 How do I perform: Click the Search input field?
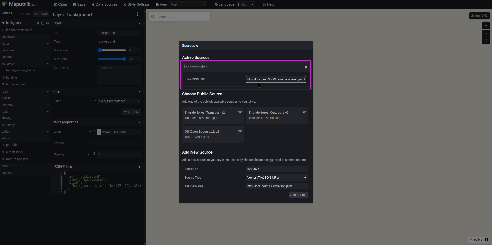pyautogui.click(x=179, y=16)
